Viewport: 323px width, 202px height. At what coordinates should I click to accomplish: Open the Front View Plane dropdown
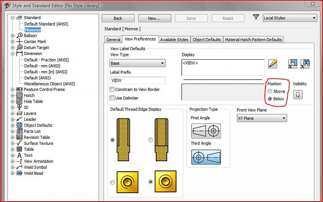coord(262,118)
